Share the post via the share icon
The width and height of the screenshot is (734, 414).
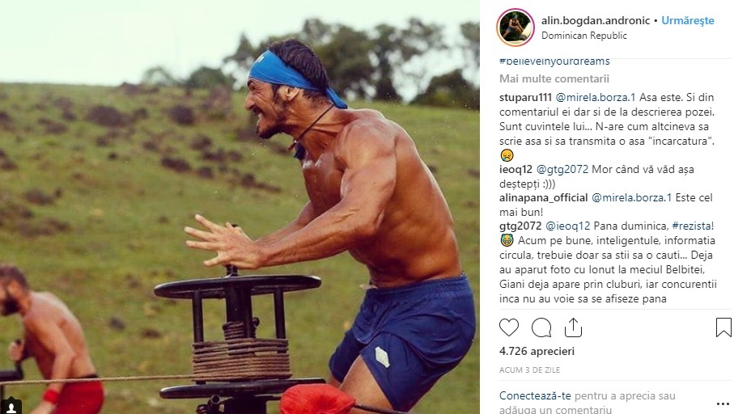573,327
